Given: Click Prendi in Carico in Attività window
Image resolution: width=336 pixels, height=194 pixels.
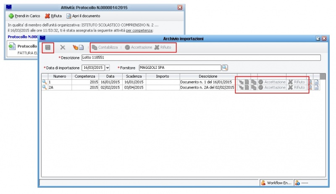Looking at the screenshot, I should tap(24, 16).
